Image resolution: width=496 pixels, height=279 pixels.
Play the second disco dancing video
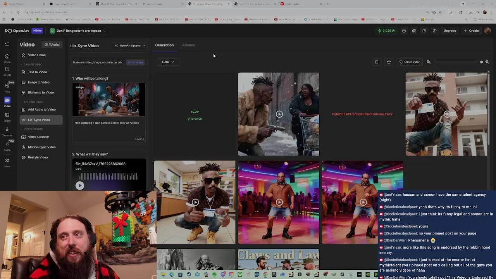point(363,202)
